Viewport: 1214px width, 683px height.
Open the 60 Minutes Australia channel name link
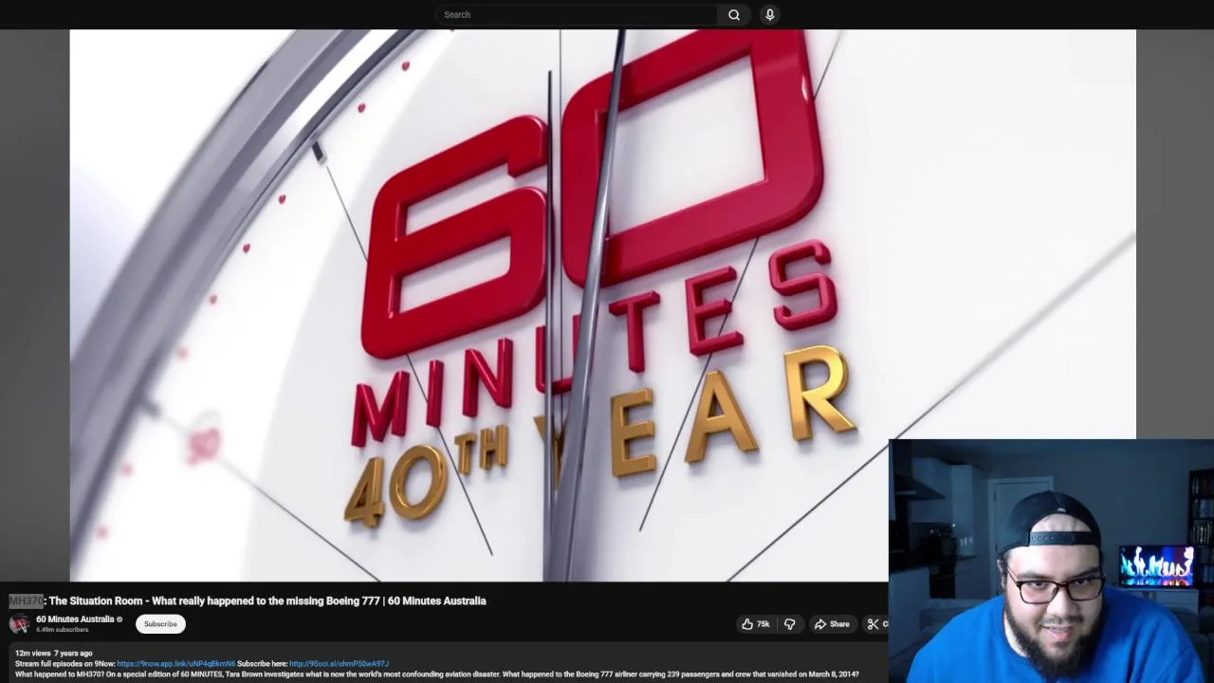[x=75, y=619]
